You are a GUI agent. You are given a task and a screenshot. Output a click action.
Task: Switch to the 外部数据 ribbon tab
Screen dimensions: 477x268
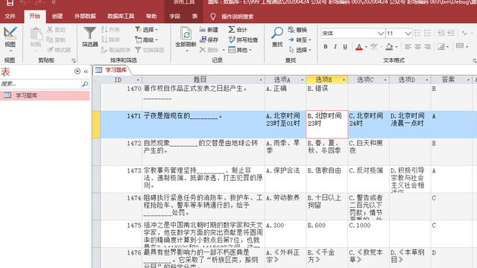[x=85, y=16]
